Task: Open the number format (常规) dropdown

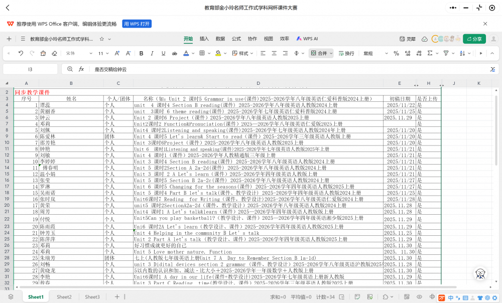Action: point(371,53)
